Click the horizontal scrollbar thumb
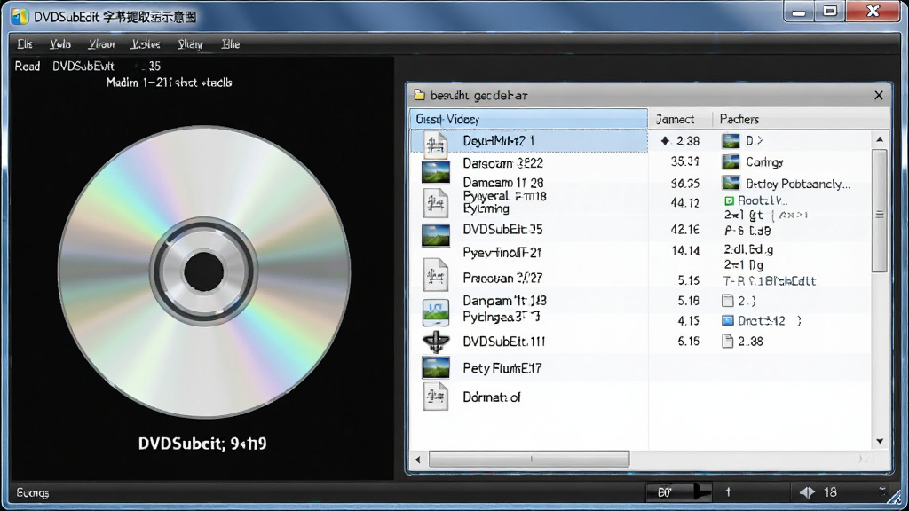Screen dimensions: 909x511 529,459
